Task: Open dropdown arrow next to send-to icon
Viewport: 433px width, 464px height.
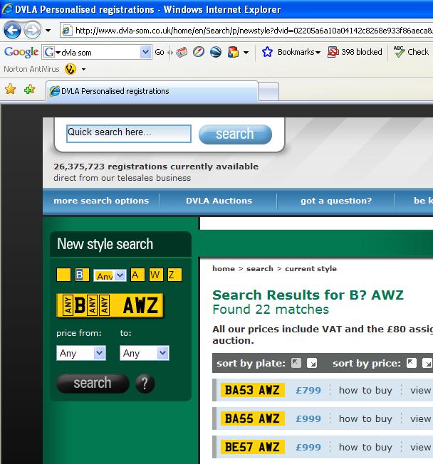Action: 246,53
